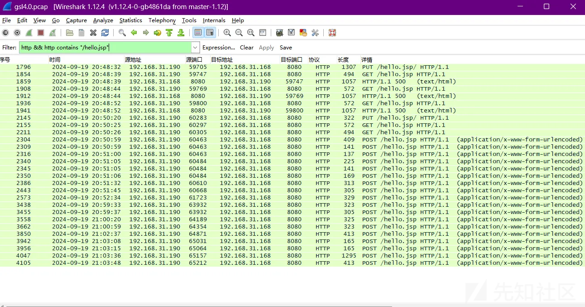
Task: Reload this capture file
Action: 105,33
